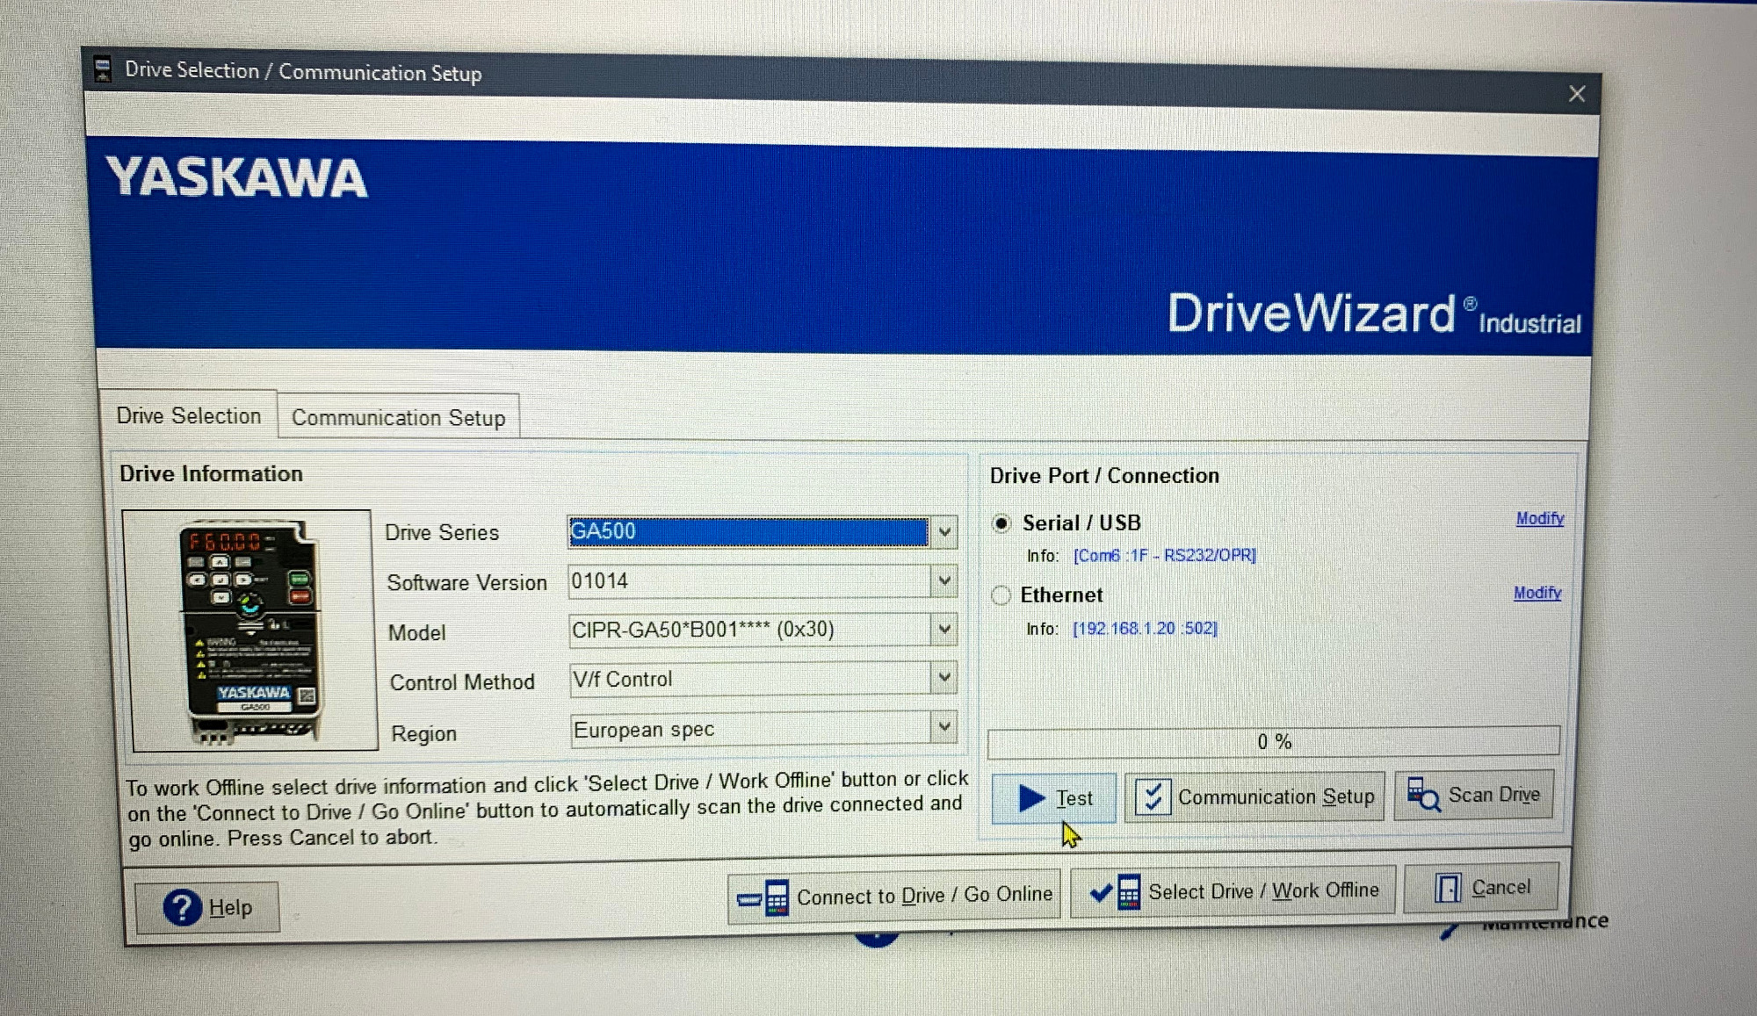Open the Model dropdown arrow

pyautogui.click(x=944, y=629)
